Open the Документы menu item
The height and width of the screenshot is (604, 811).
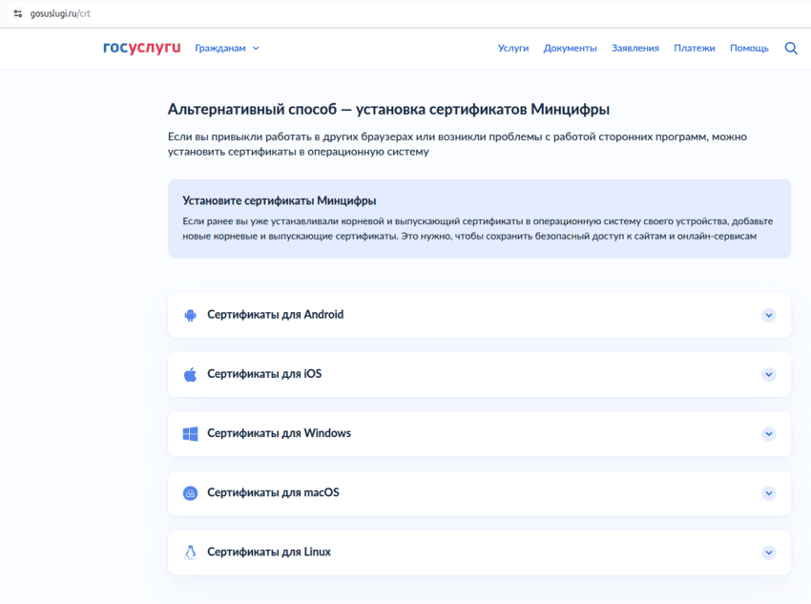coord(570,48)
